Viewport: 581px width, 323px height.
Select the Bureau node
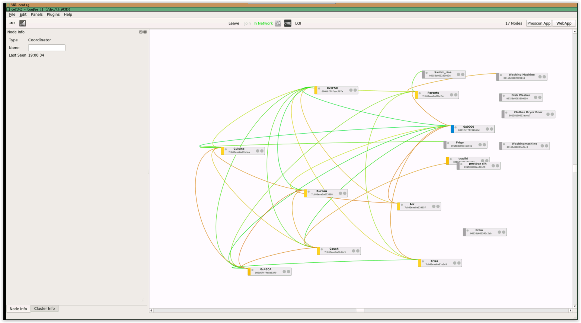[326, 193]
